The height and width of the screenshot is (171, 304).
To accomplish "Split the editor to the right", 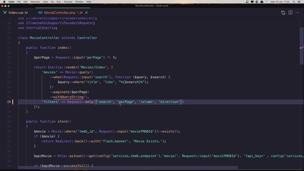I will click(290, 13).
